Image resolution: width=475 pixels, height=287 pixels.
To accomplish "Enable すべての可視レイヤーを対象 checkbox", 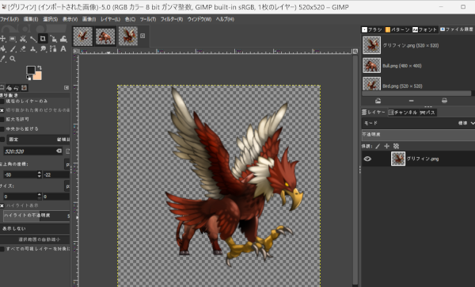I will point(2,249).
